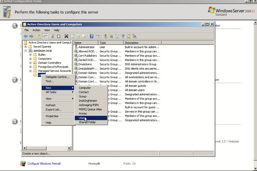Click the Initial Configuration Tasks scroll down arrow

click(x=255, y=168)
